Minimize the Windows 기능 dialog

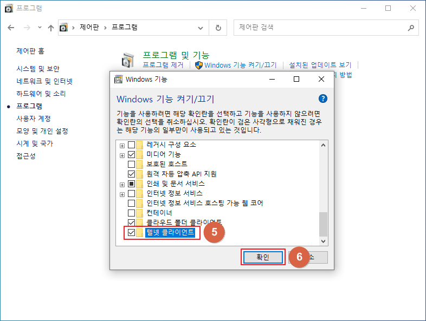272,79
